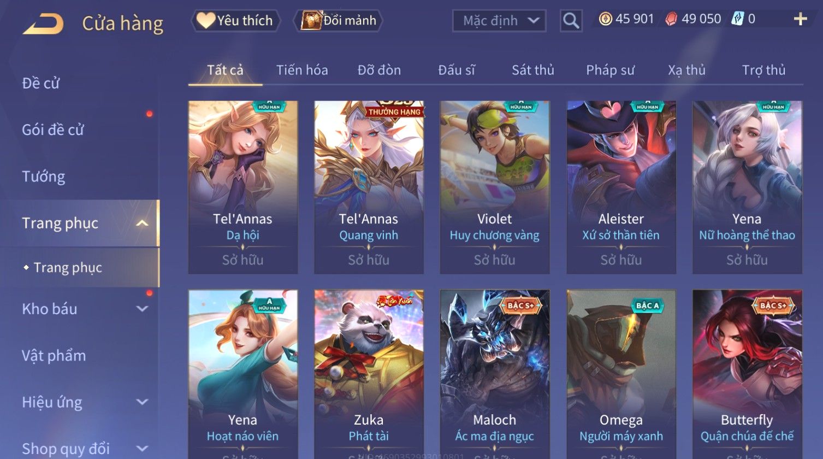Switch to the Pháp sư tab

[x=610, y=70]
